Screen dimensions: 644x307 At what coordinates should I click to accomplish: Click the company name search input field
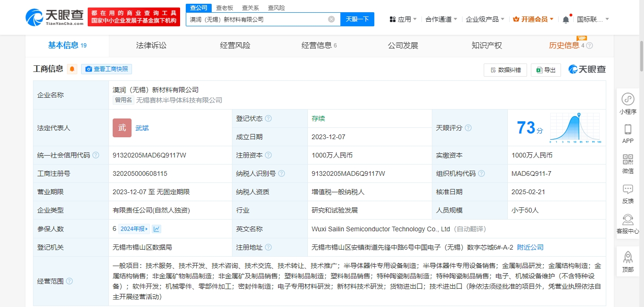[x=255, y=19]
